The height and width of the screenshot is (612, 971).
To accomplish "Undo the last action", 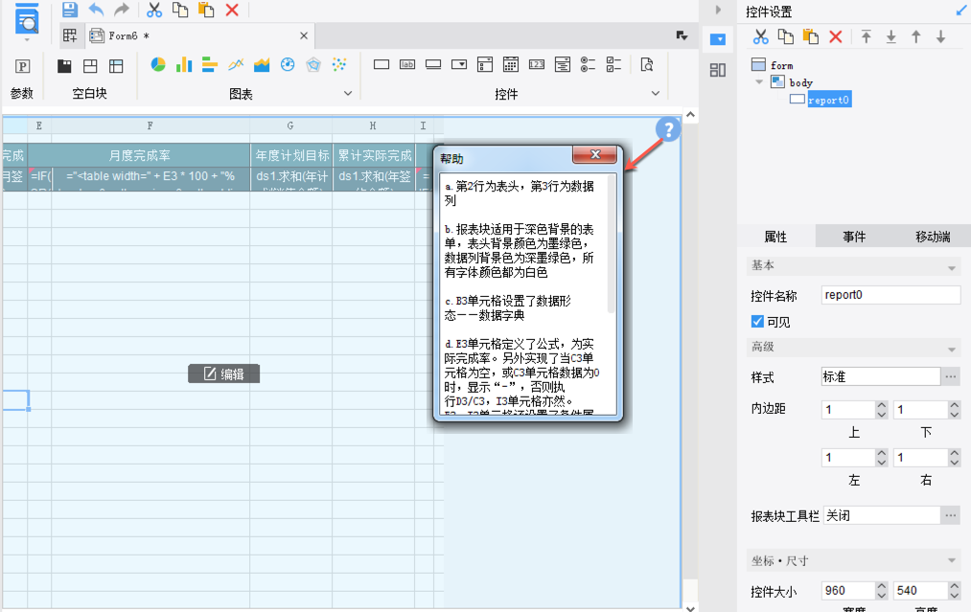I will 96,10.
